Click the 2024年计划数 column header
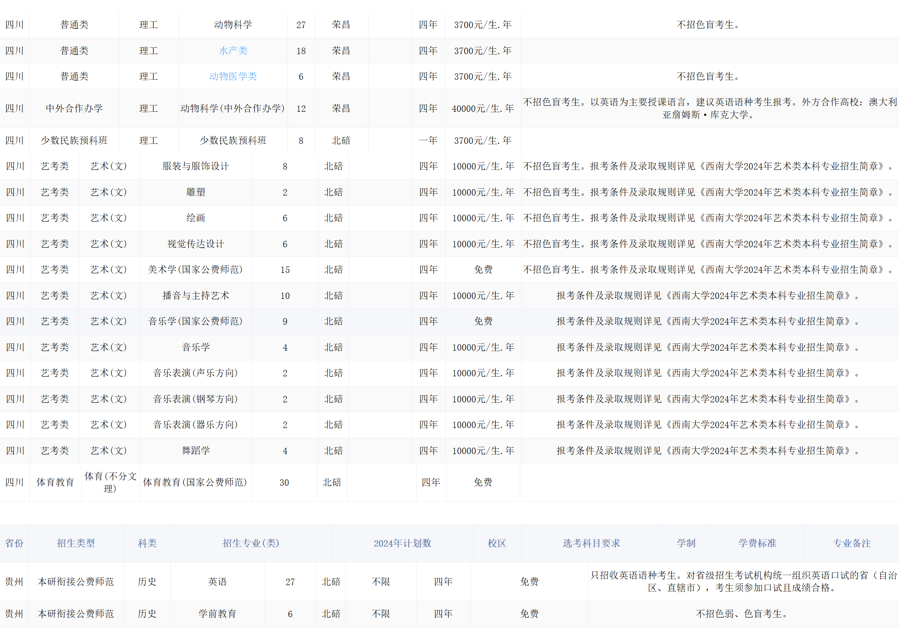This screenshot has width=899, height=636. (402, 543)
